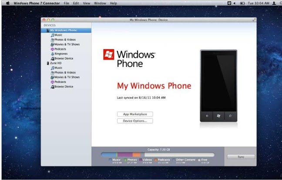Click the user account icon in menu bar
This screenshot has width=282, height=180.
[x=274, y=3]
